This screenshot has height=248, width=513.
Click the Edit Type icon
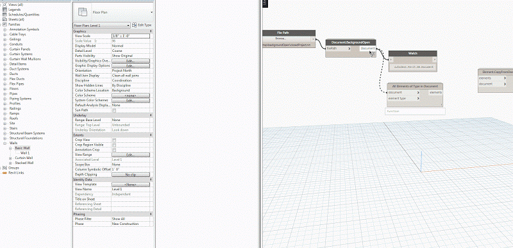134,25
